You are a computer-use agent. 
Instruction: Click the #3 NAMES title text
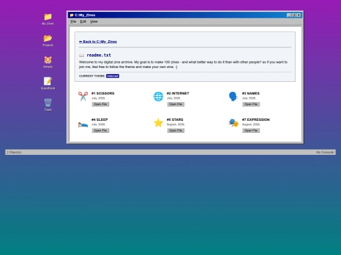coord(251,93)
